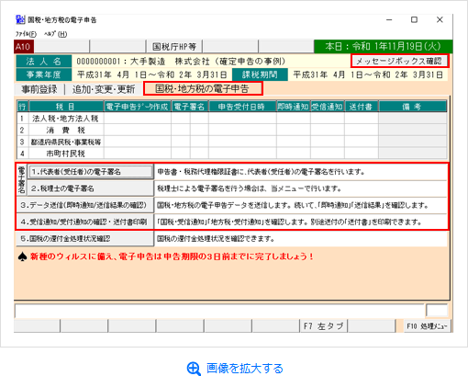
Task: Click 2.税理士の電子署名 button
Action: coord(91,188)
